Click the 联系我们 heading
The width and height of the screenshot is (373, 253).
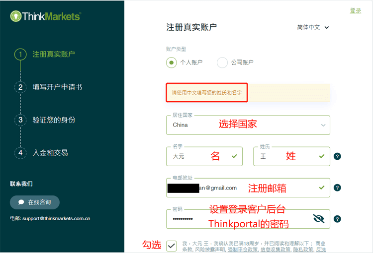pyautogui.click(x=21, y=184)
